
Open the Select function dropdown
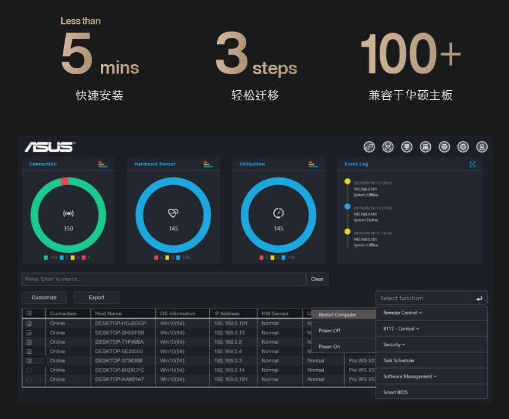coord(422,298)
